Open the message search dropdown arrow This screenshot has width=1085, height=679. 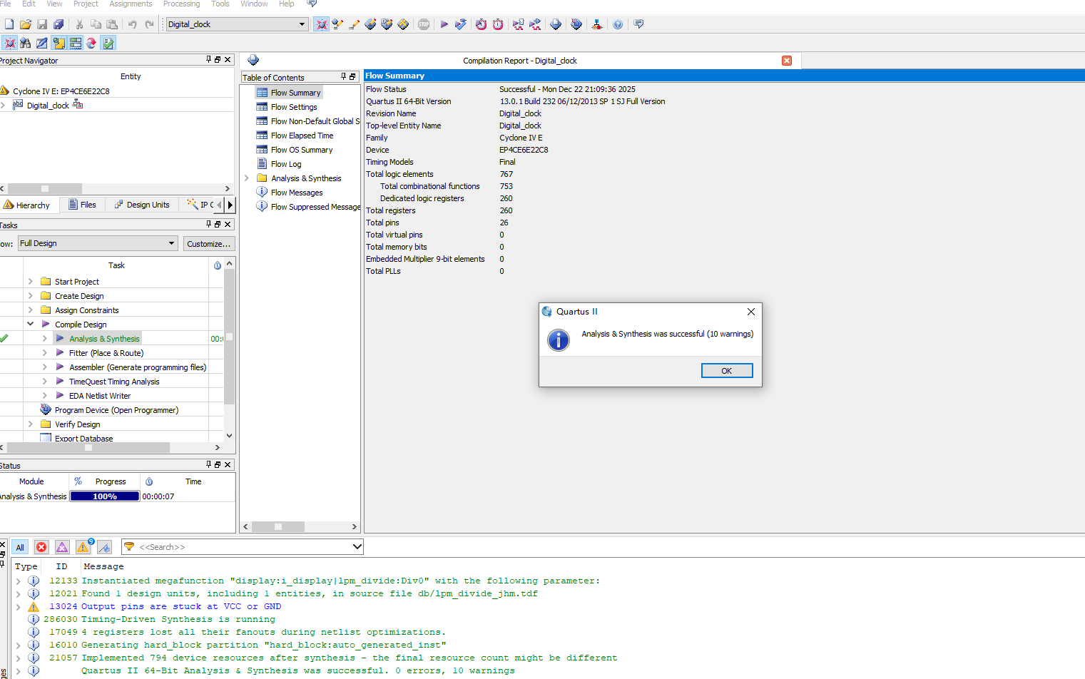coord(357,547)
